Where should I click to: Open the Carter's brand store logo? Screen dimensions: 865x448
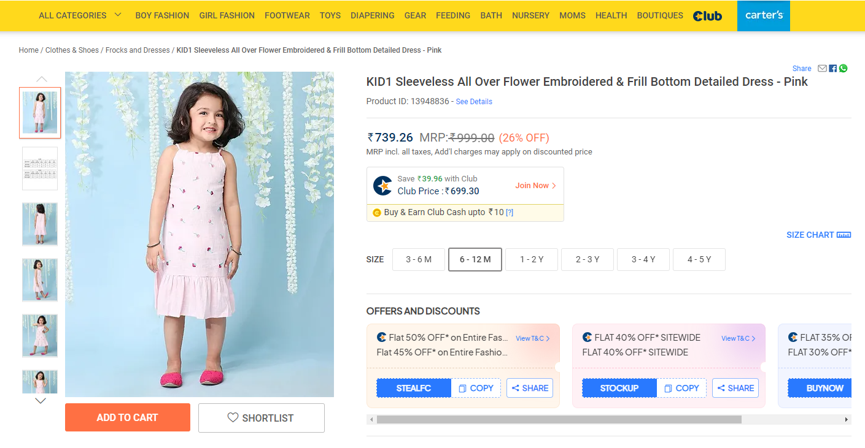pyautogui.click(x=763, y=16)
